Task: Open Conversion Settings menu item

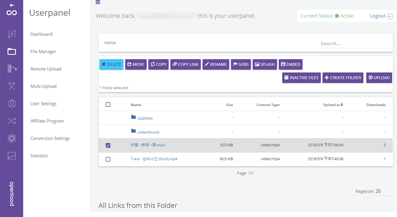Action: point(50,138)
